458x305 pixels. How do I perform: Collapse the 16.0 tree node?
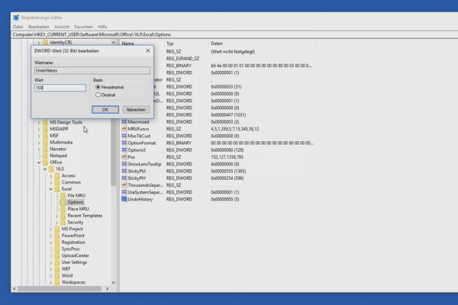tap(45, 169)
